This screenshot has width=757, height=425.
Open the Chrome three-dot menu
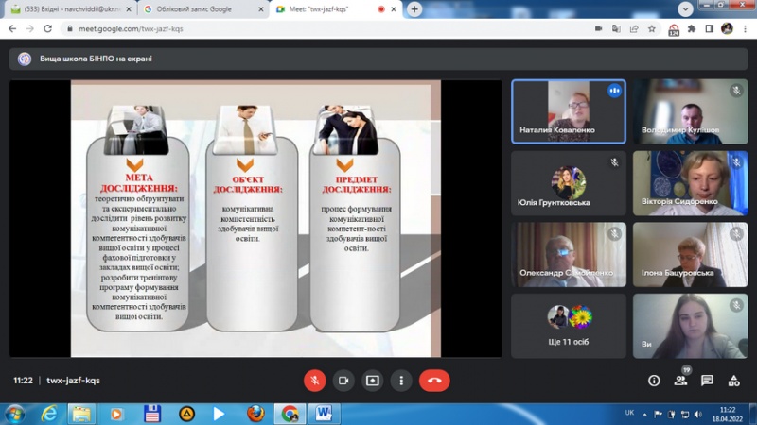pos(746,28)
